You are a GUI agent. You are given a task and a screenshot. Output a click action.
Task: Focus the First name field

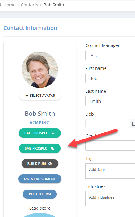(x=110, y=78)
